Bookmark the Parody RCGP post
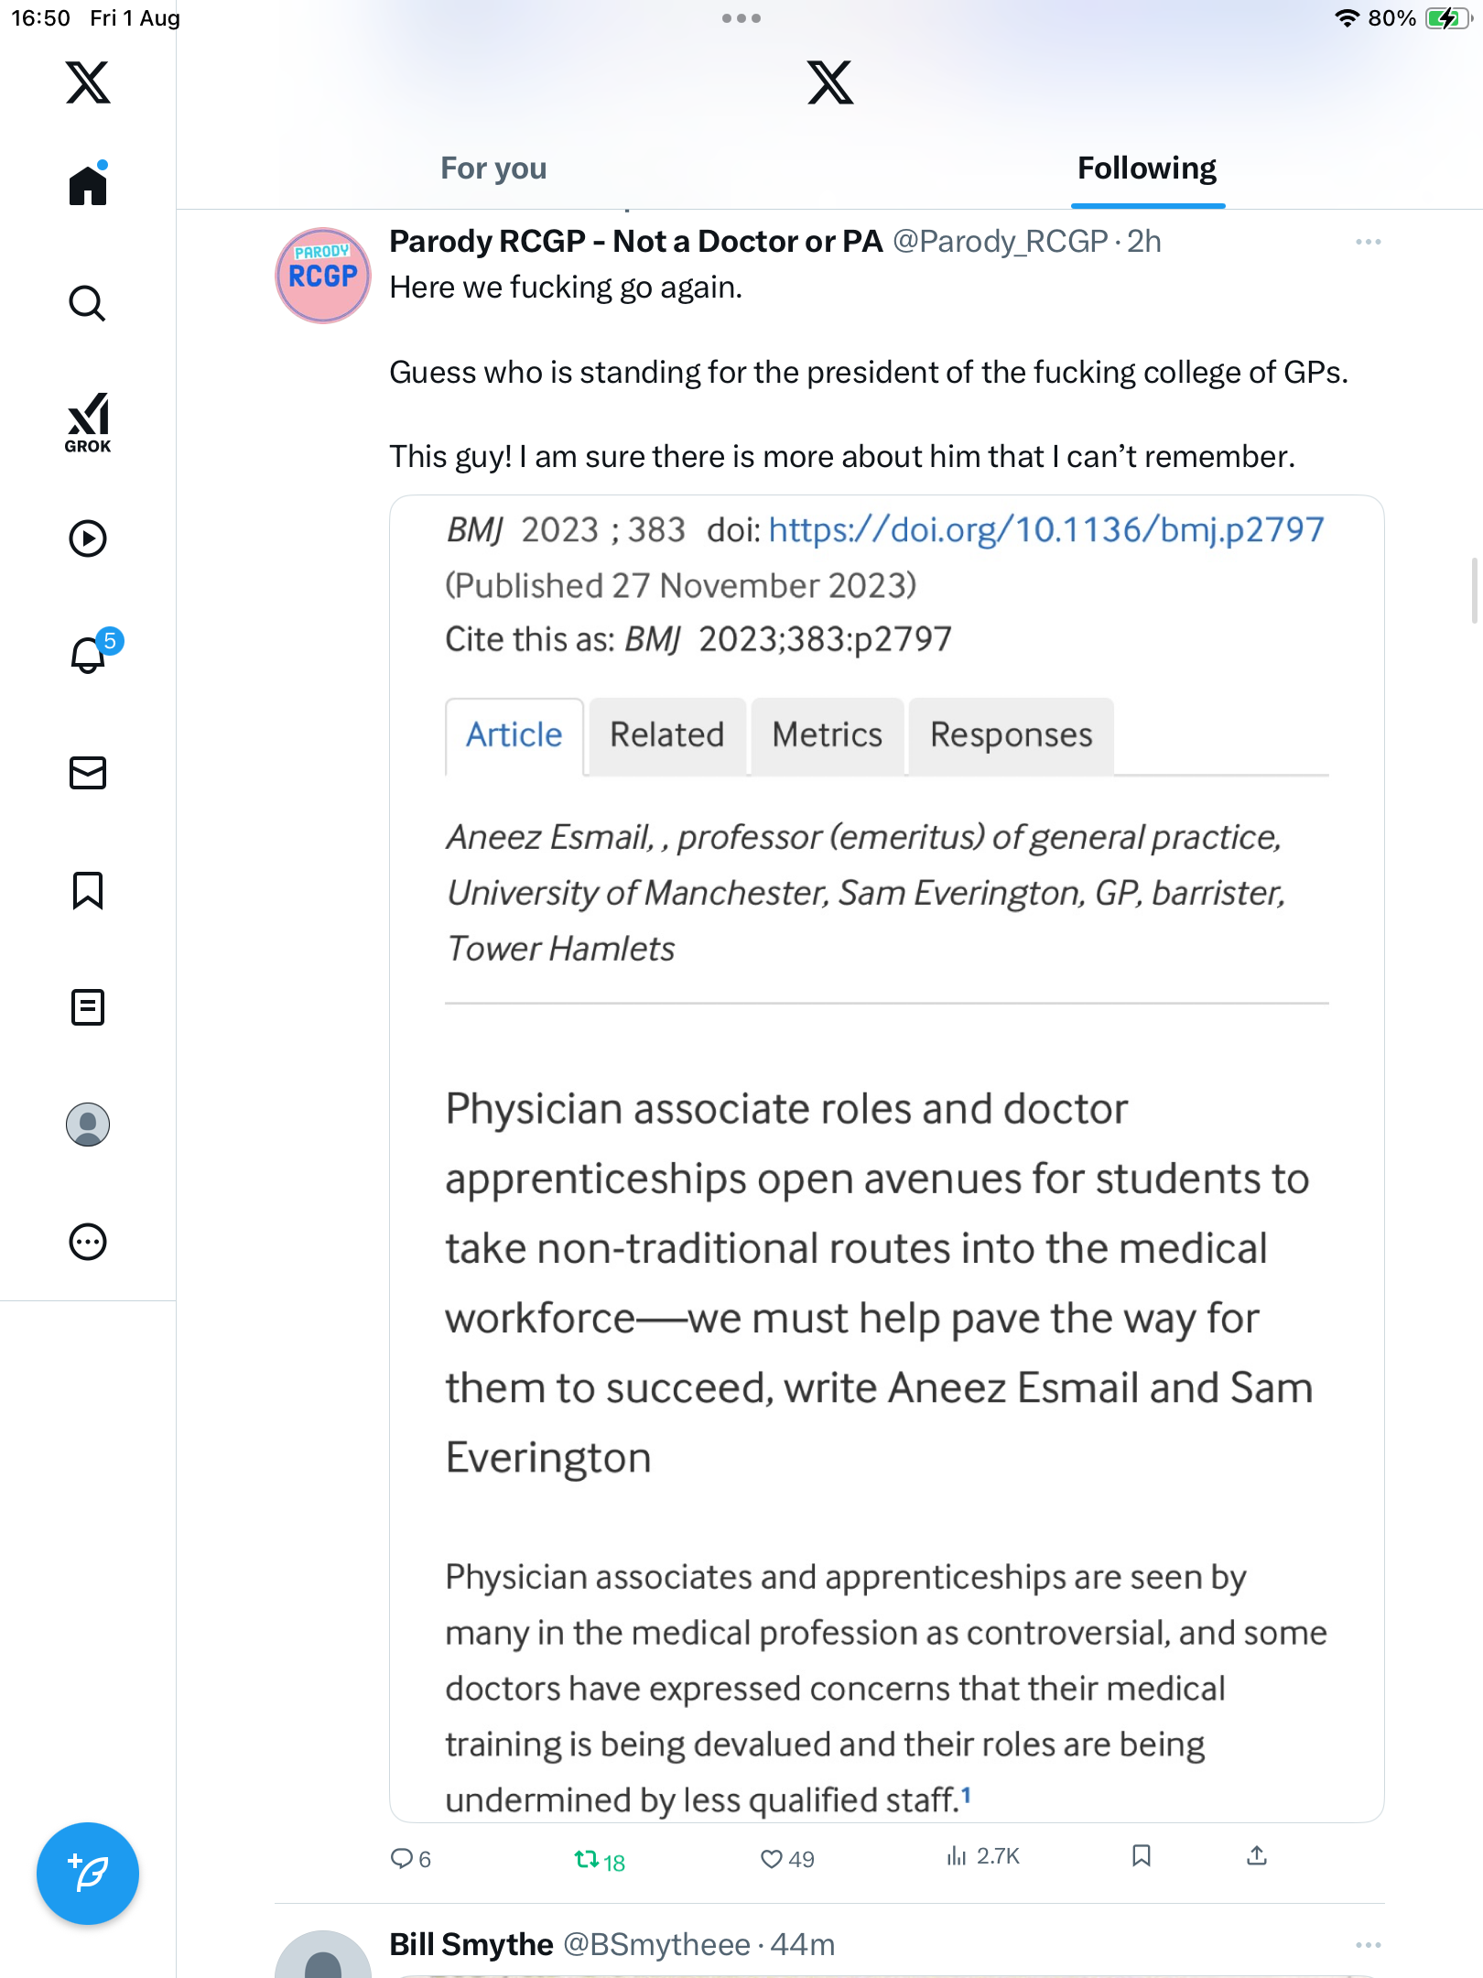The height and width of the screenshot is (1978, 1483). coord(1141,1856)
